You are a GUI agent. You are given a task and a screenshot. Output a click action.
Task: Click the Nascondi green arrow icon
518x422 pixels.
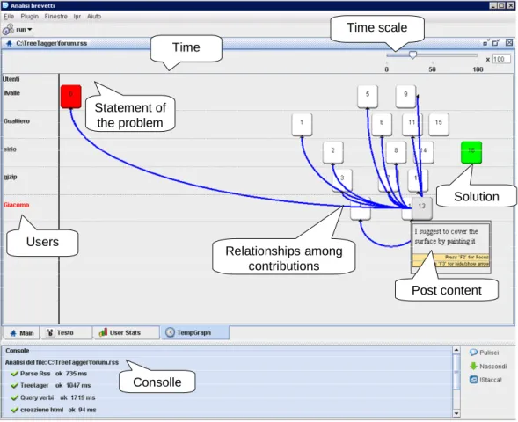click(473, 367)
